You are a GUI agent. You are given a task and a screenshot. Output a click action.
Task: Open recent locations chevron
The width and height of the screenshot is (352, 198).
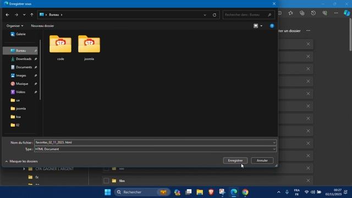click(x=24, y=15)
